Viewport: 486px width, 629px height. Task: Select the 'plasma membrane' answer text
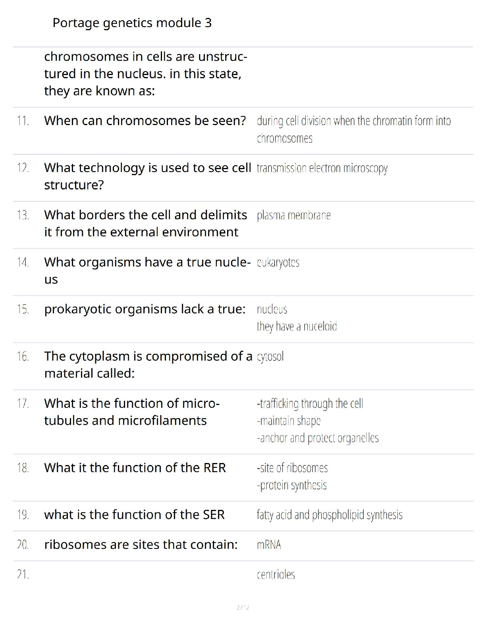[294, 215]
